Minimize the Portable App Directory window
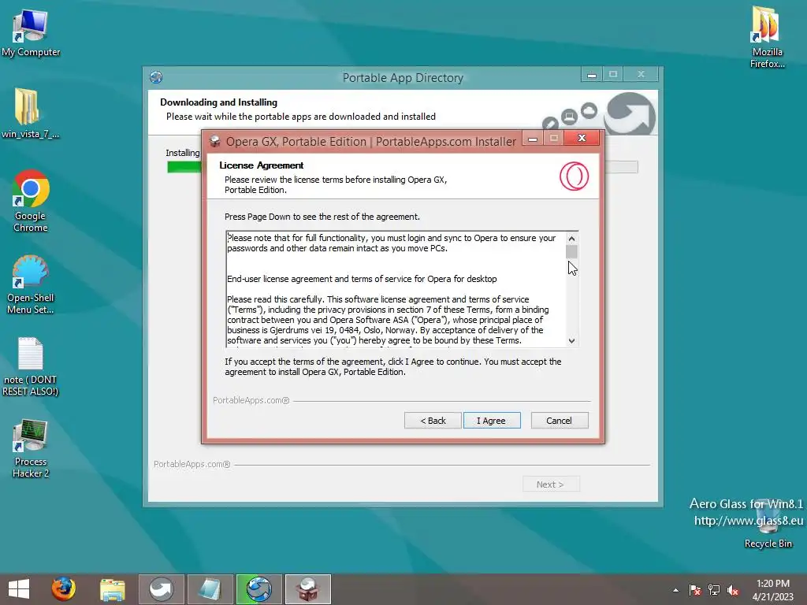 tap(592, 75)
